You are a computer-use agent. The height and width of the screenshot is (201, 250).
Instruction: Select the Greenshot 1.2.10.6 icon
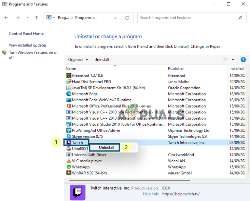(69, 76)
